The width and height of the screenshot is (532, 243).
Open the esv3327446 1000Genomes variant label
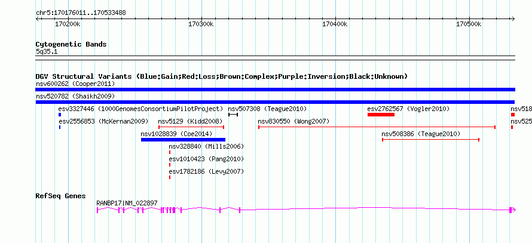coord(141,109)
